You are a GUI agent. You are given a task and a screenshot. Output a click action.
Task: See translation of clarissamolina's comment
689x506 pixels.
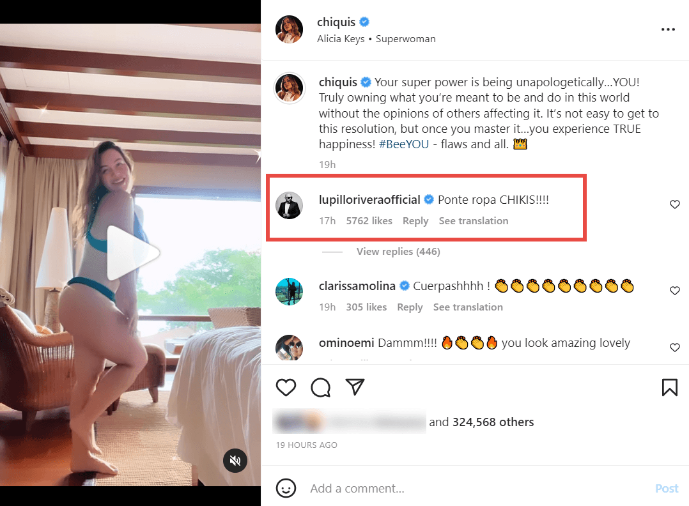(x=468, y=307)
